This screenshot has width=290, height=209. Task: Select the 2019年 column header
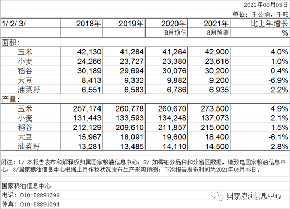point(124,24)
